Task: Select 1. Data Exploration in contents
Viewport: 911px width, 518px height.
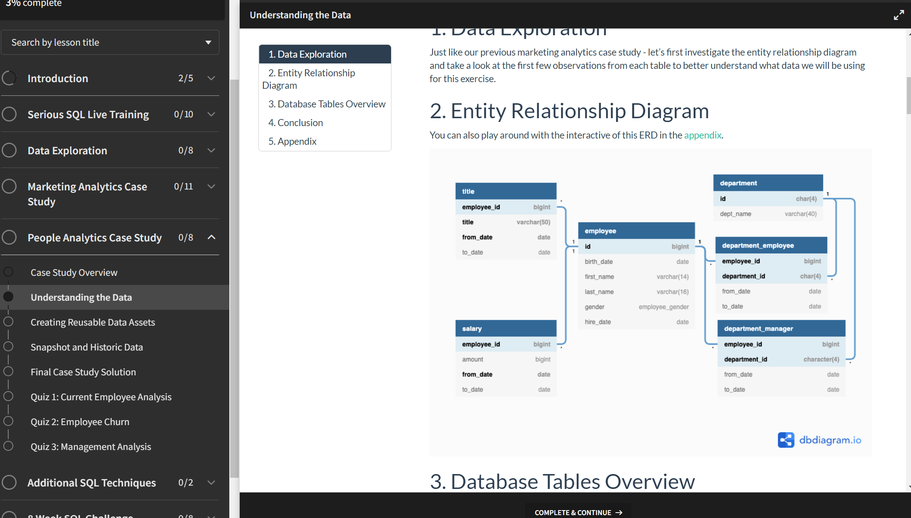Action: (x=325, y=54)
